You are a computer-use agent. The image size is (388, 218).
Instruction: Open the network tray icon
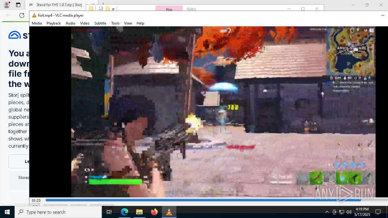pyautogui.click(x=342, y=212)
